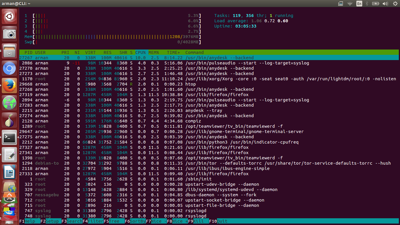Select the firefox process row PID 27319
The width and height of the screenshot is (400, 225).
[209, 95]
